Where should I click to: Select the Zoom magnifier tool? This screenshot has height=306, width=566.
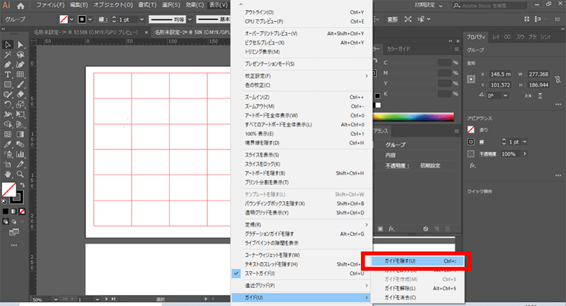tap(21, 174)
